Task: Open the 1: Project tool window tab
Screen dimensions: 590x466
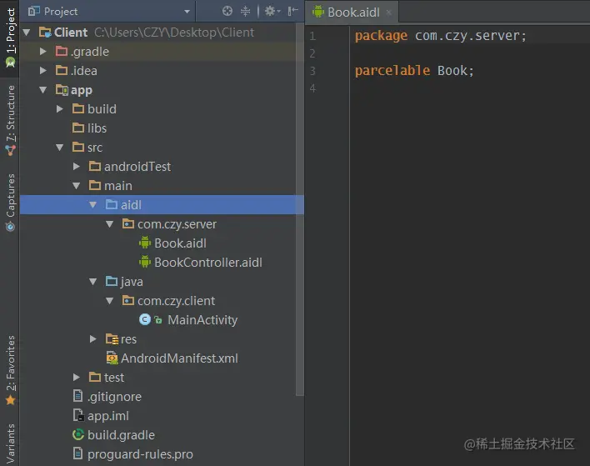Action: 10,38
